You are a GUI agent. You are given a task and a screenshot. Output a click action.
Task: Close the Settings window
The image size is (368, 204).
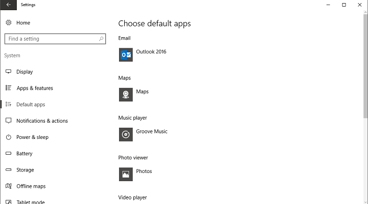[x=359, y=5]
